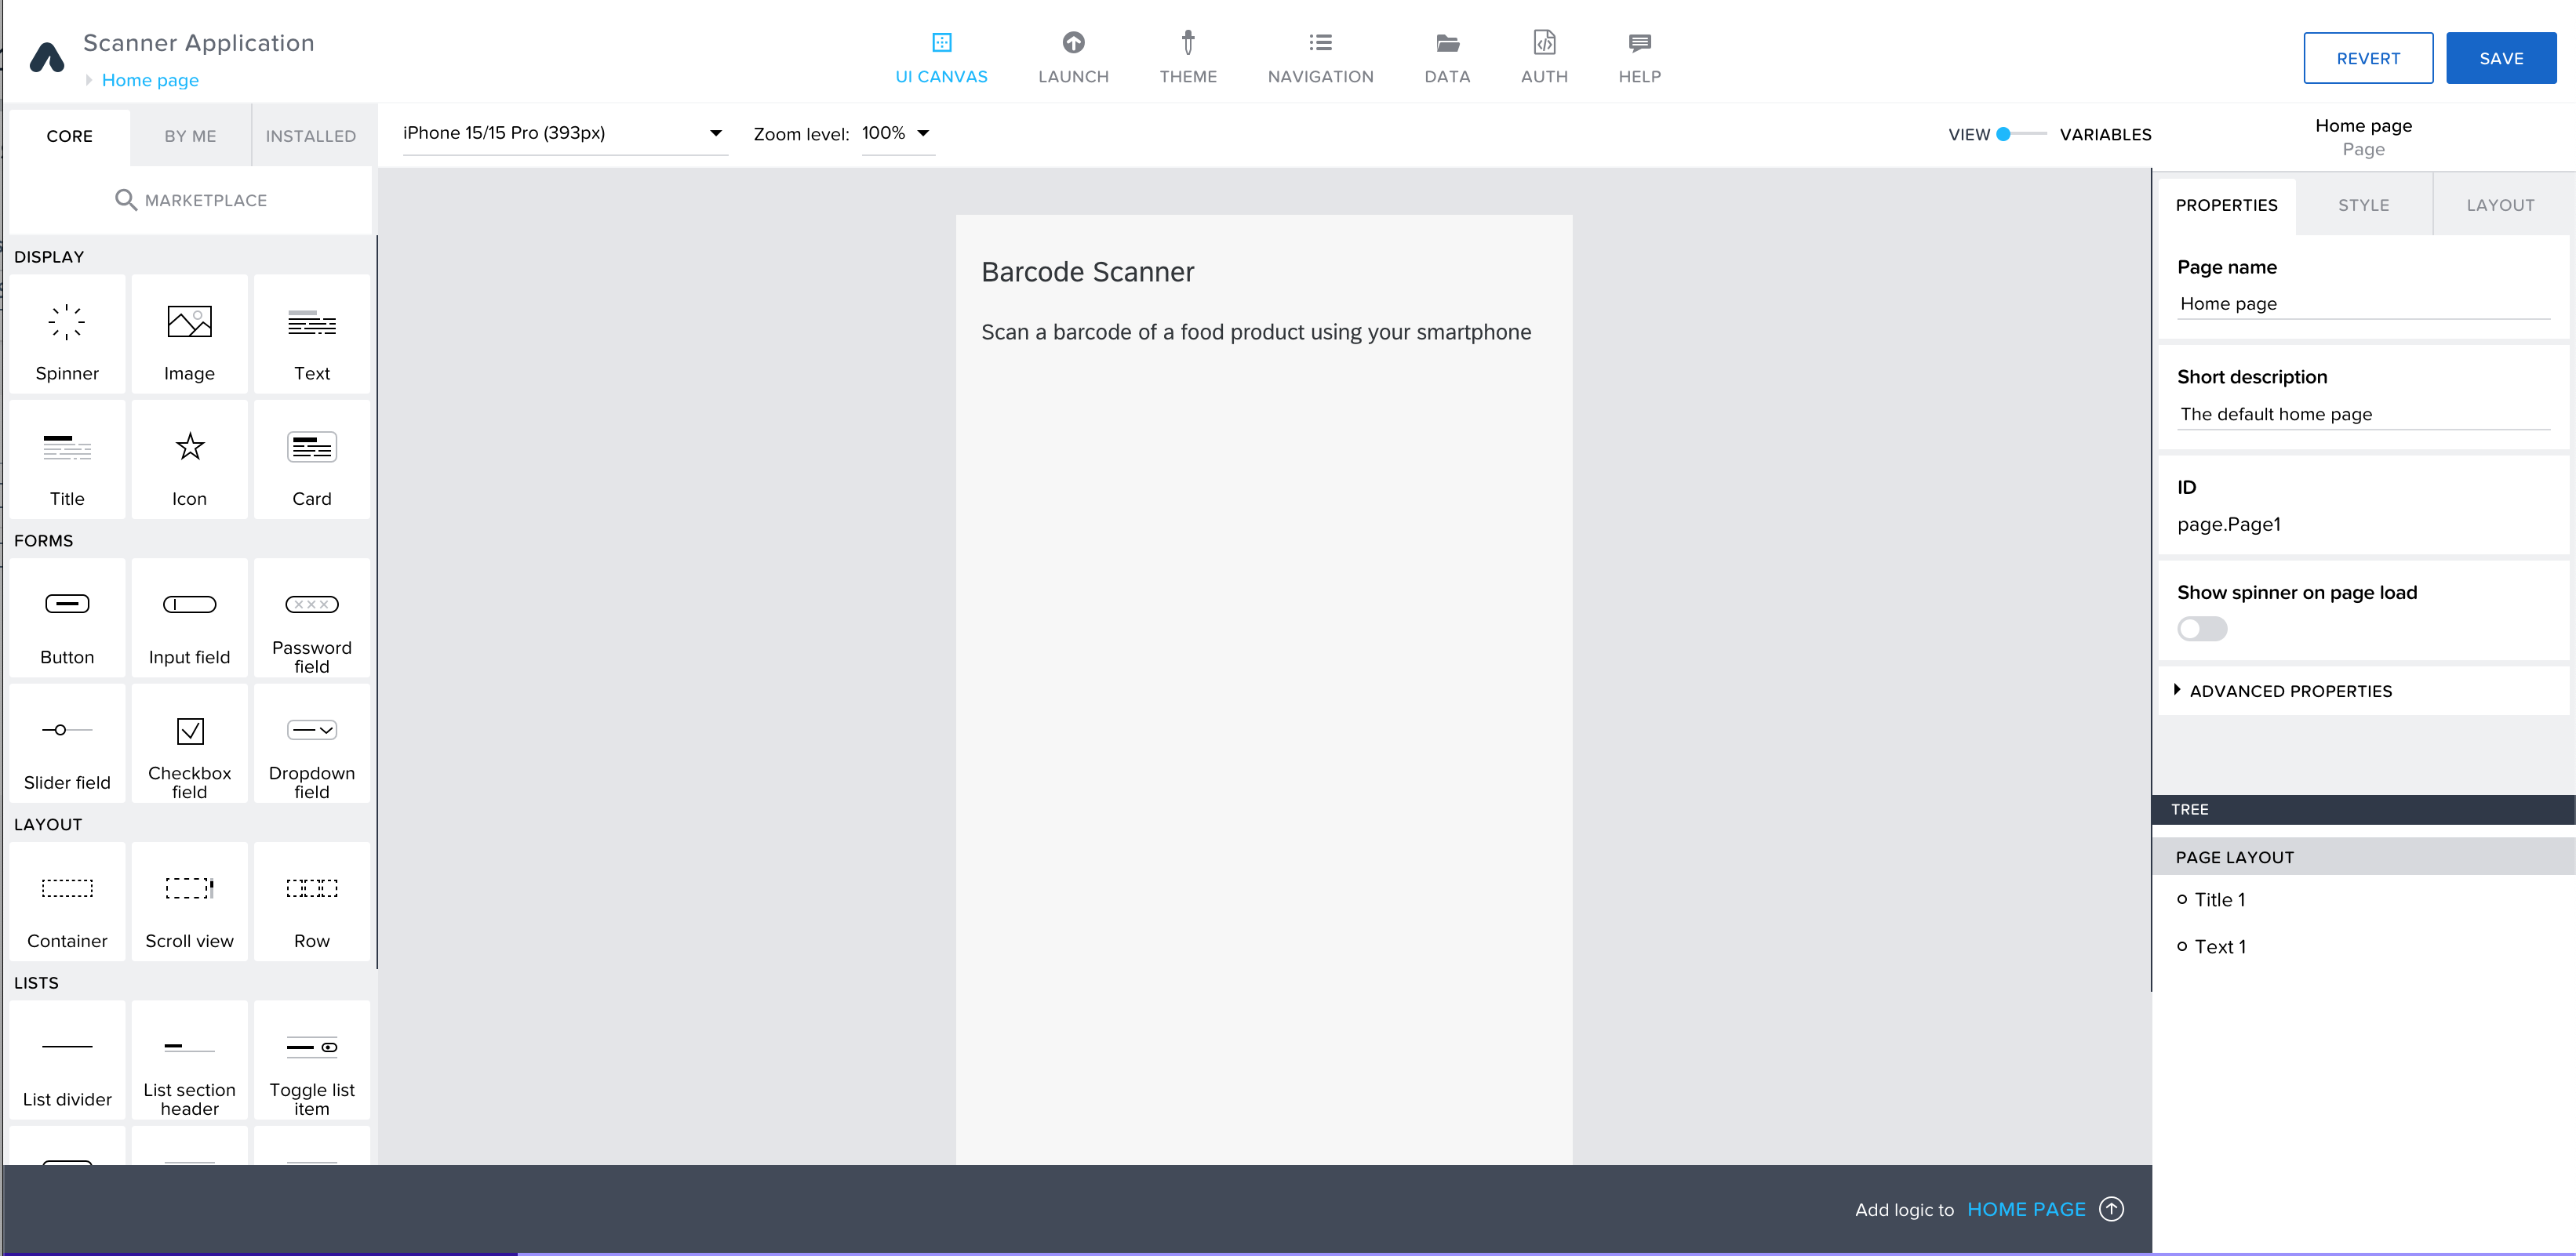
Task: Switch to the Style tab
Action: [2362, 205]
